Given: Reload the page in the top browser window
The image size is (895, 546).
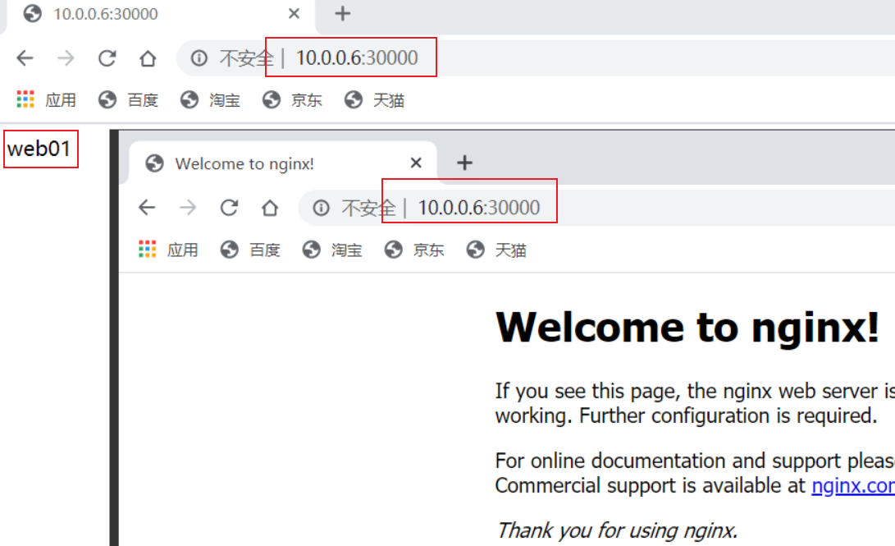Looking at the screenshot, I should click(x=107, y=58).
